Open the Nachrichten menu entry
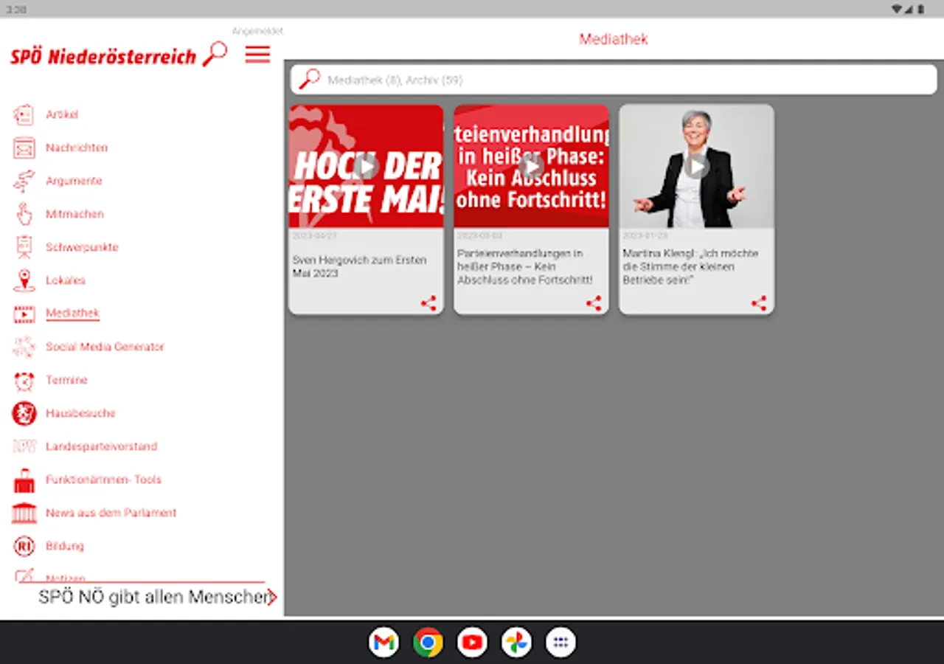The height and width of the screenshot is (664, 944). click(x=77, y=148)
